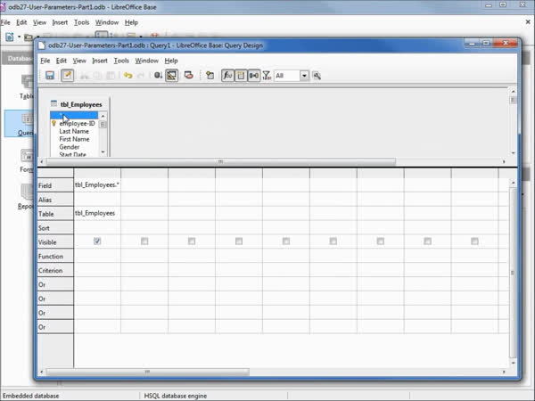The width and height of the screenshot is (535, 401).
Task: Open the Add Tables icon
Action: 210,76
